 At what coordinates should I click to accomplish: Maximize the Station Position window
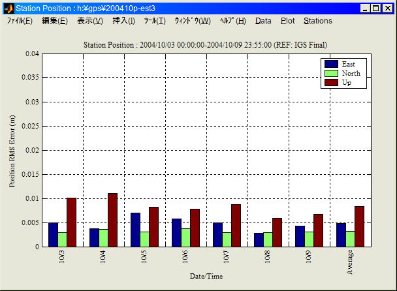pos(376,8)
